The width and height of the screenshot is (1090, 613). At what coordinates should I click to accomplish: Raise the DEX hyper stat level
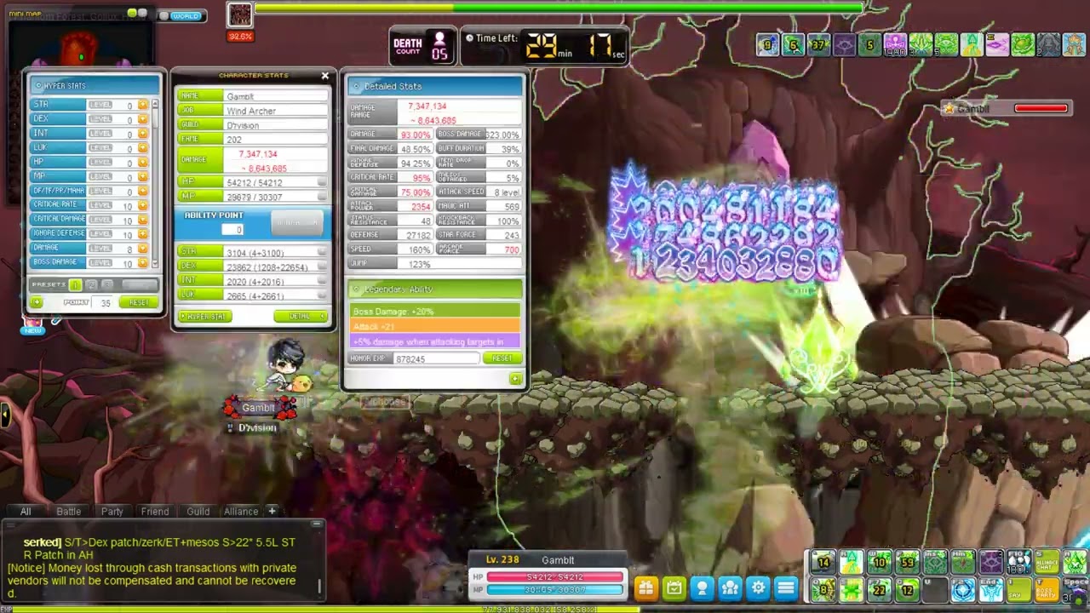pyautogui.click(x=142, y=119)
